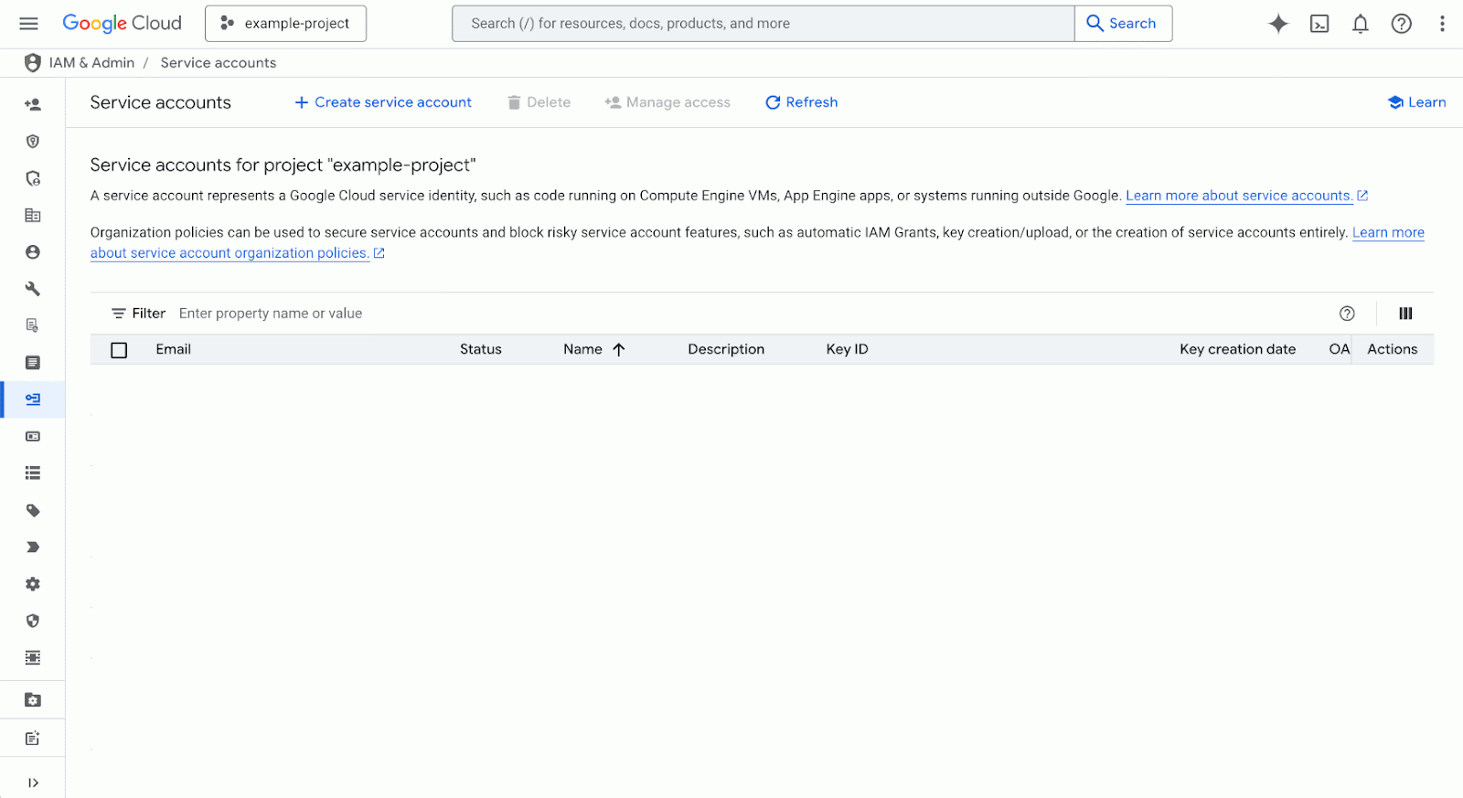This screenshot has width=1463, height=798.
Task: Click the wrench Policy Troubleshooter sidebar icon
Action: tap(33, 289)
